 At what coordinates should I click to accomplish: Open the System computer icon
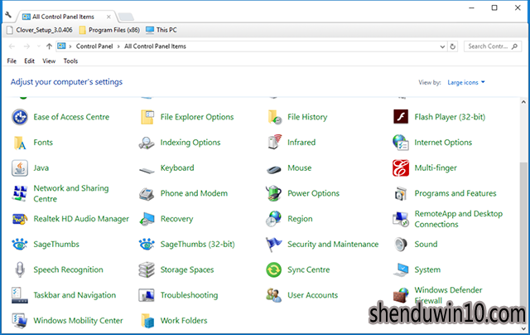[401, 269]
